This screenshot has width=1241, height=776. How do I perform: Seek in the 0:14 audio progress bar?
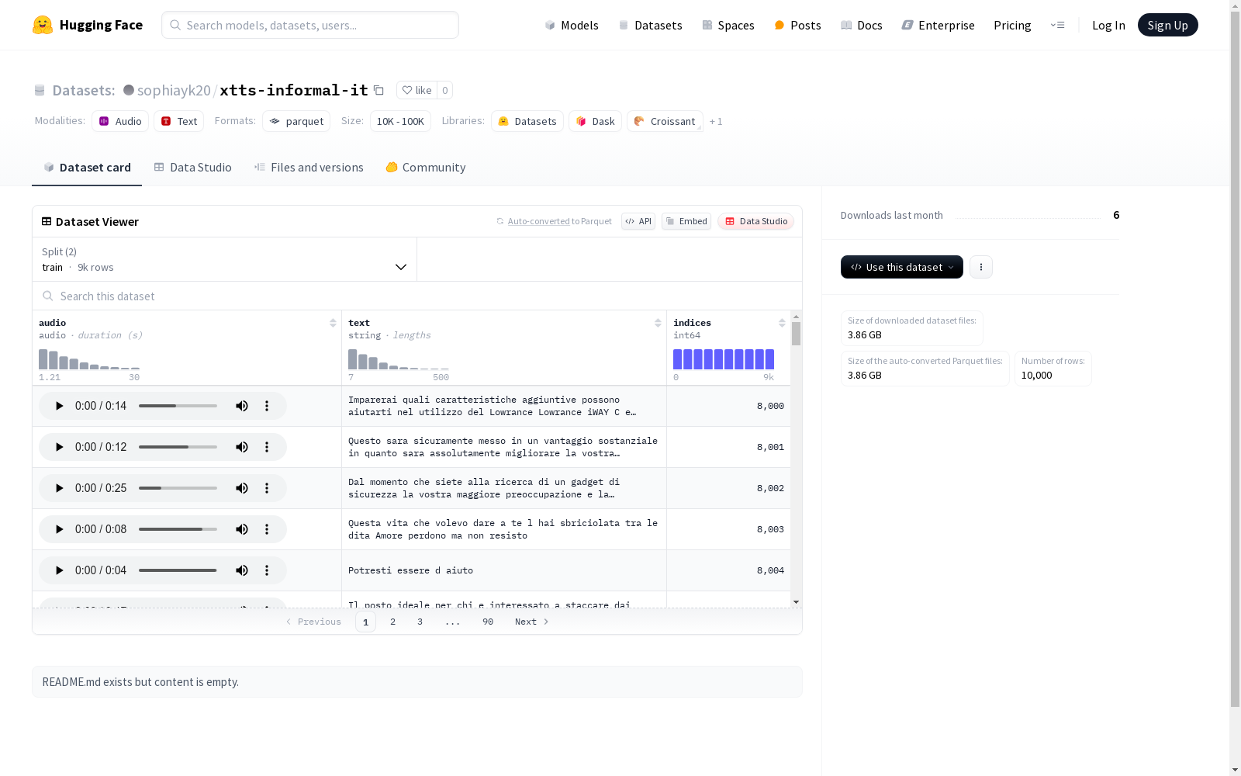pyautogui.click(x=178, y=406)
